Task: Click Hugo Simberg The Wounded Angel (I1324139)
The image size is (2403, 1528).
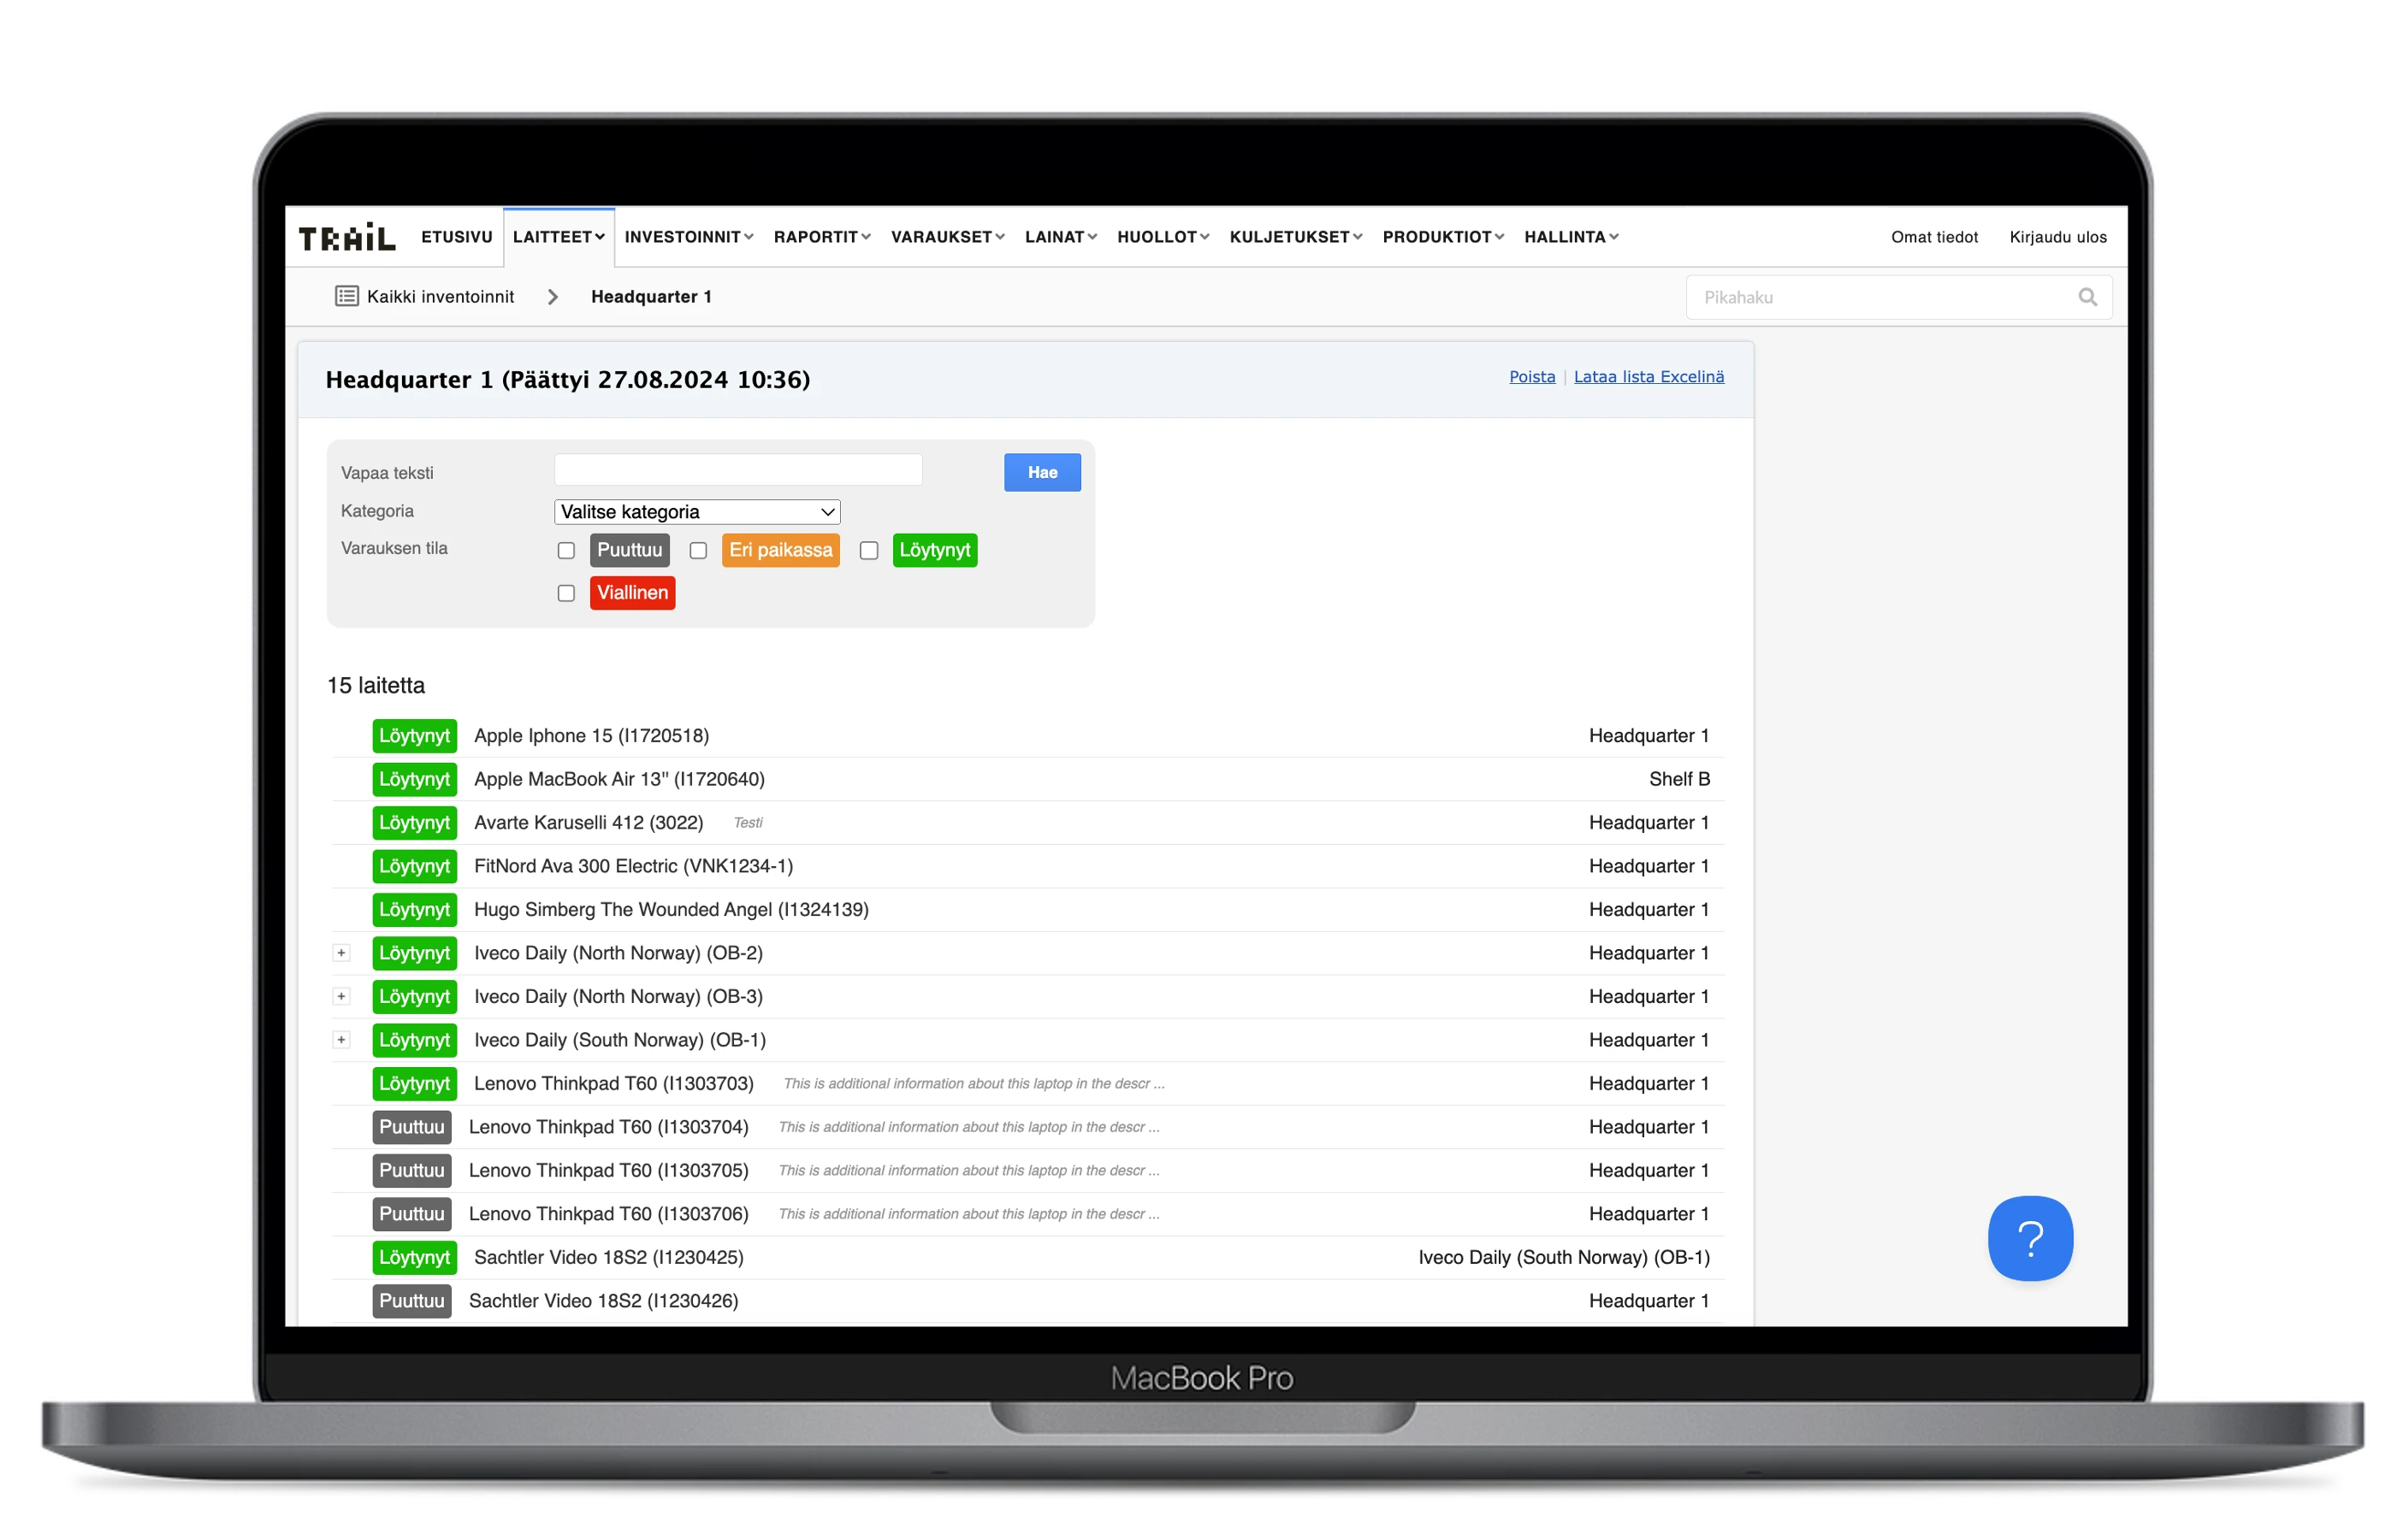Action: coord(671,910)
